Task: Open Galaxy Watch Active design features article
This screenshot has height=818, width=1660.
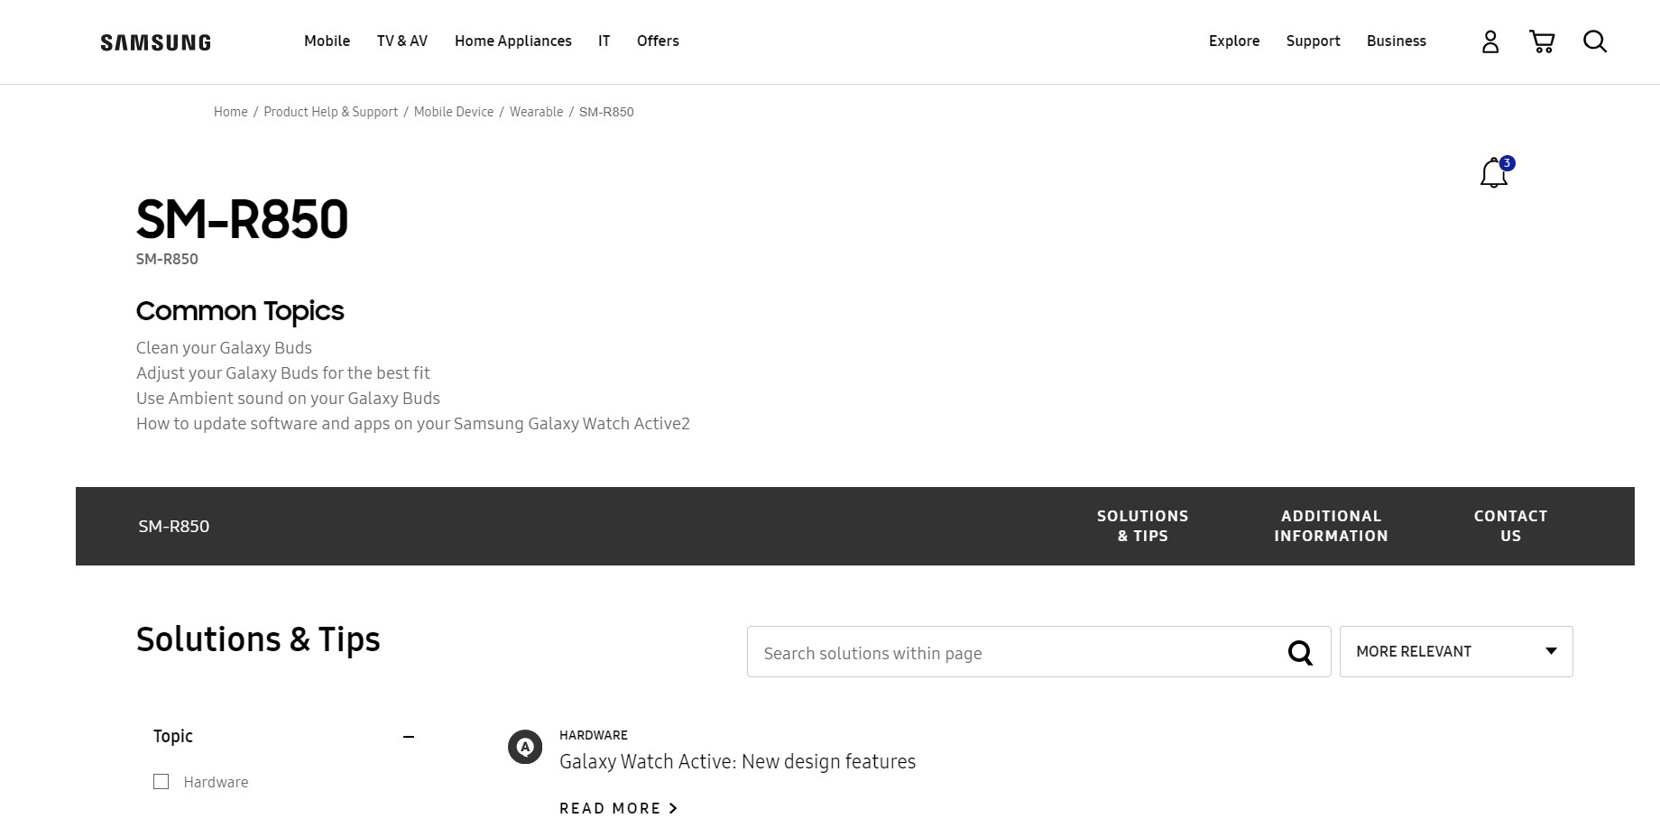Action: pyautogui.click(x=737, y=761)
